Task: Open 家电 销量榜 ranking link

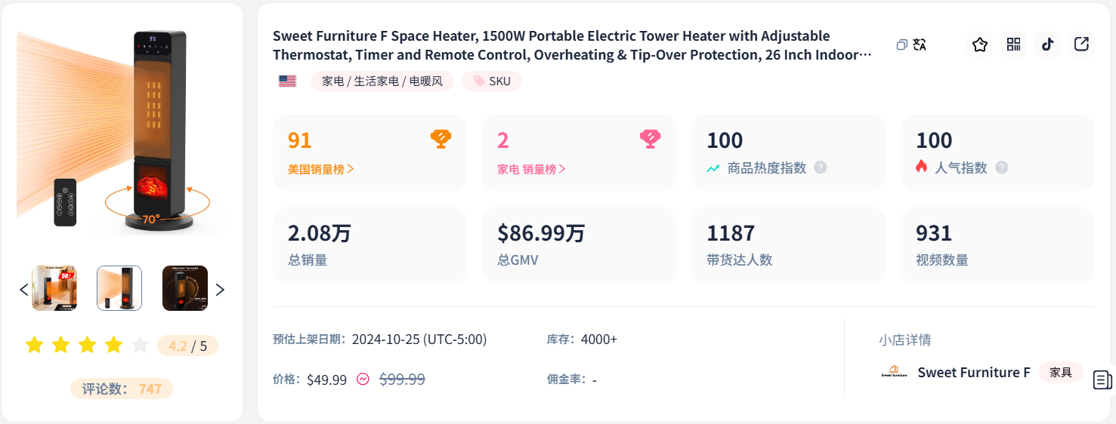Action: coord(531,169)
